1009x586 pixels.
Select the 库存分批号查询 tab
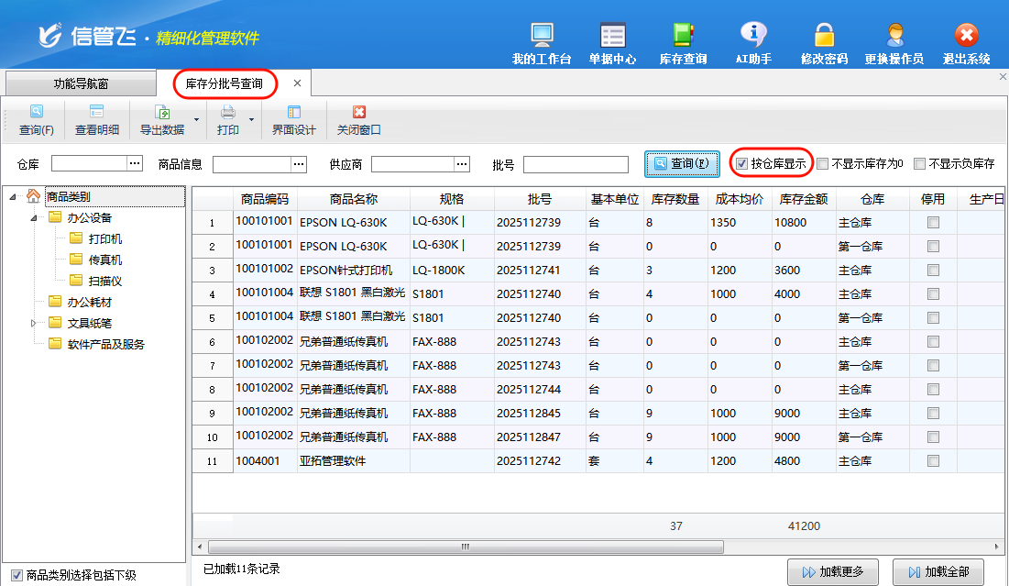[225, 83]
